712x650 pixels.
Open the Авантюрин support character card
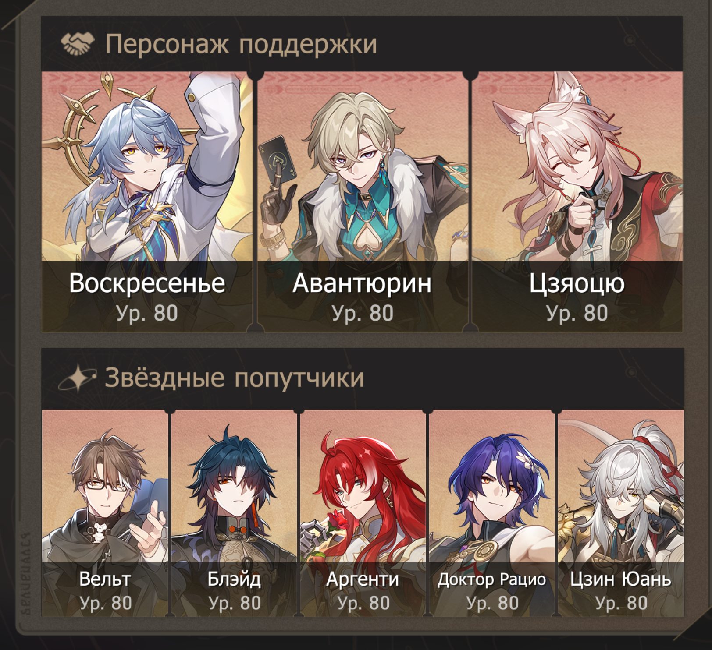(x=363, y=201)
